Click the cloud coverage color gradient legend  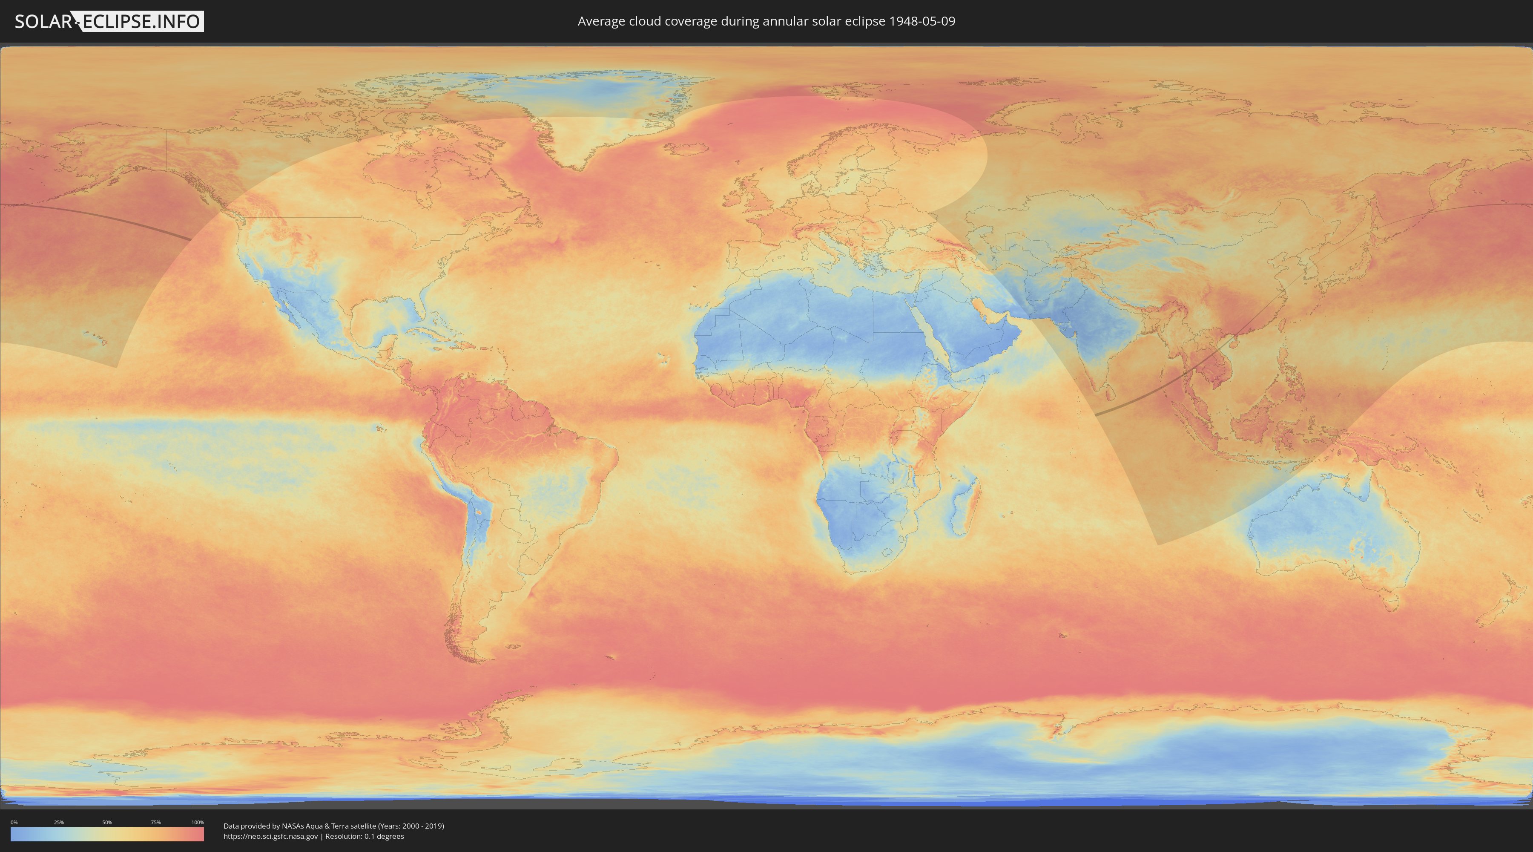(107, 834)
